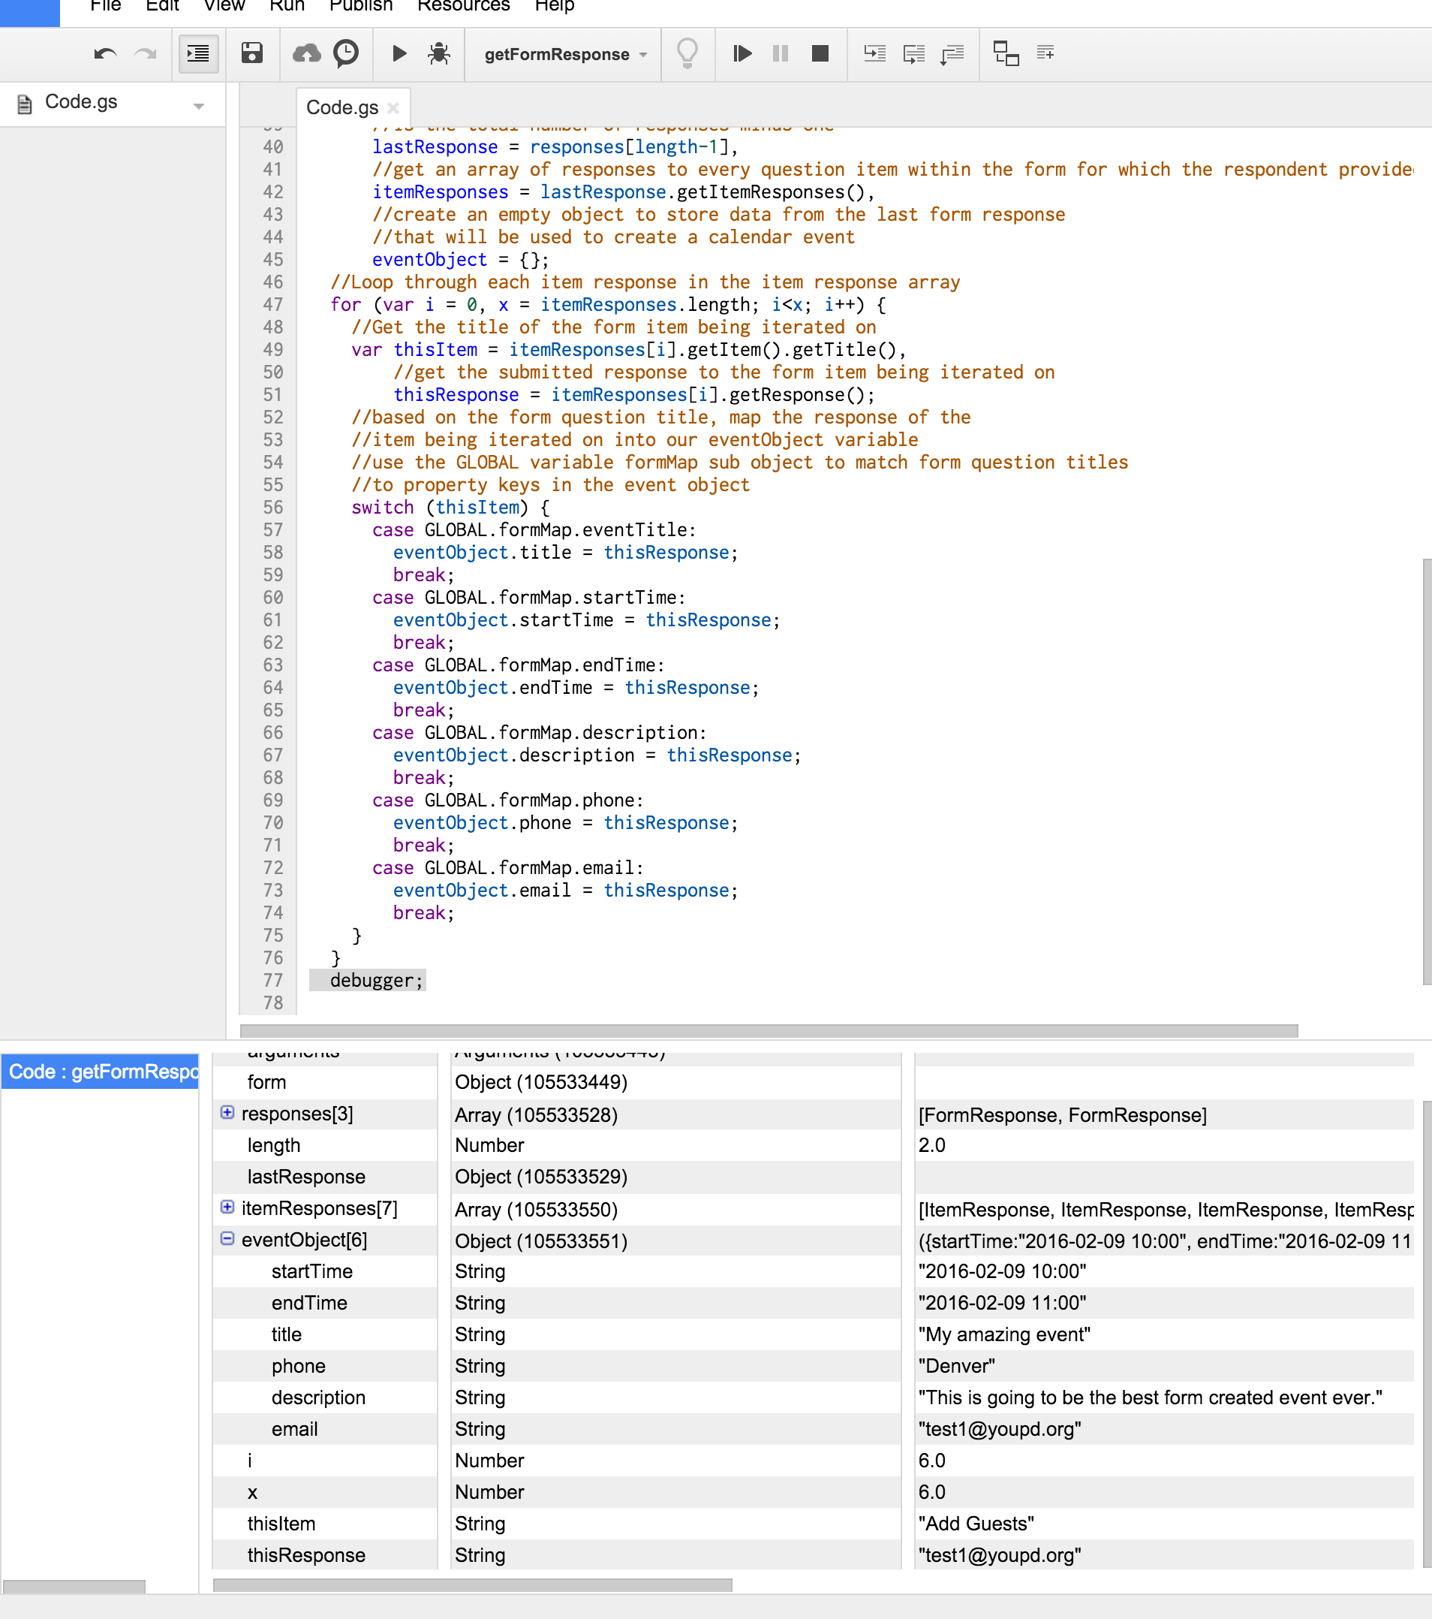Run the selected function play icon

point(400,54)
